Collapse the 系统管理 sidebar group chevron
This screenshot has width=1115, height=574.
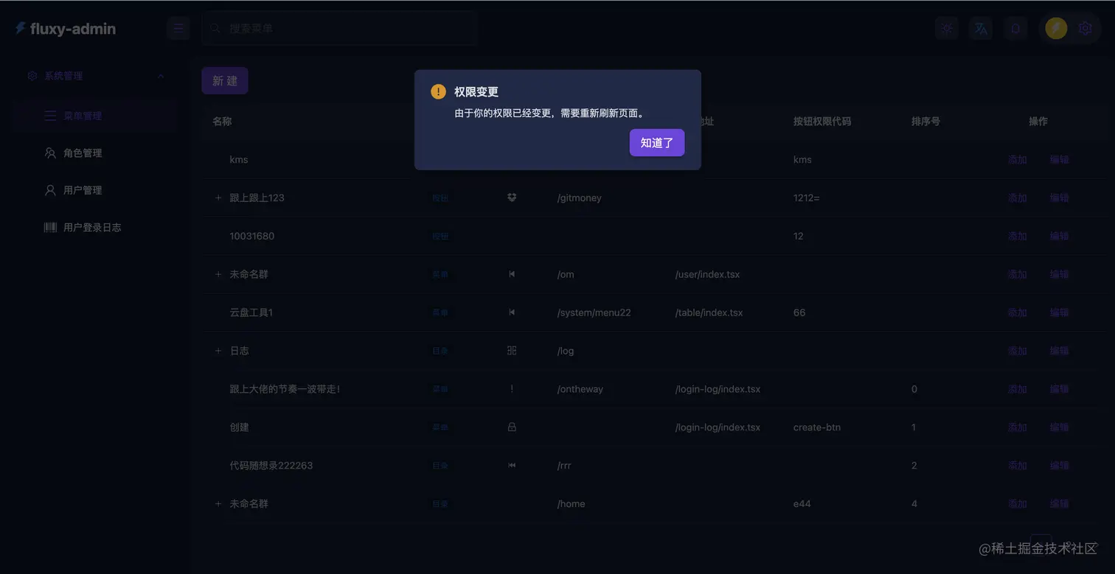pyautogui.click(x=161, y=76)
